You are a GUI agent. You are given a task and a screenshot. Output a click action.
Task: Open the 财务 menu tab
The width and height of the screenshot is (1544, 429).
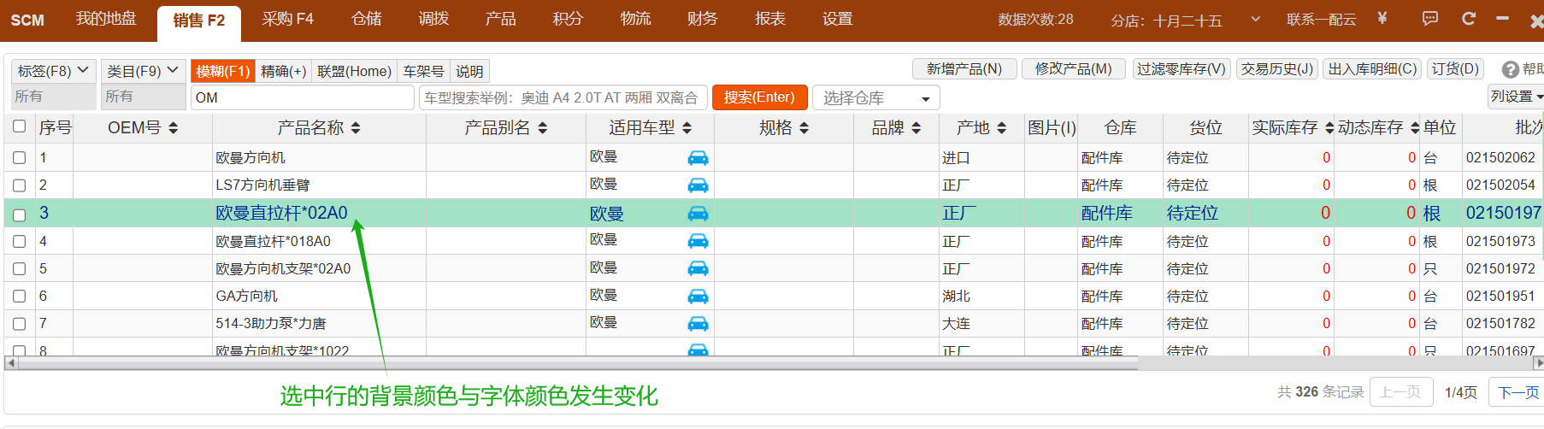tap(702, 19)
